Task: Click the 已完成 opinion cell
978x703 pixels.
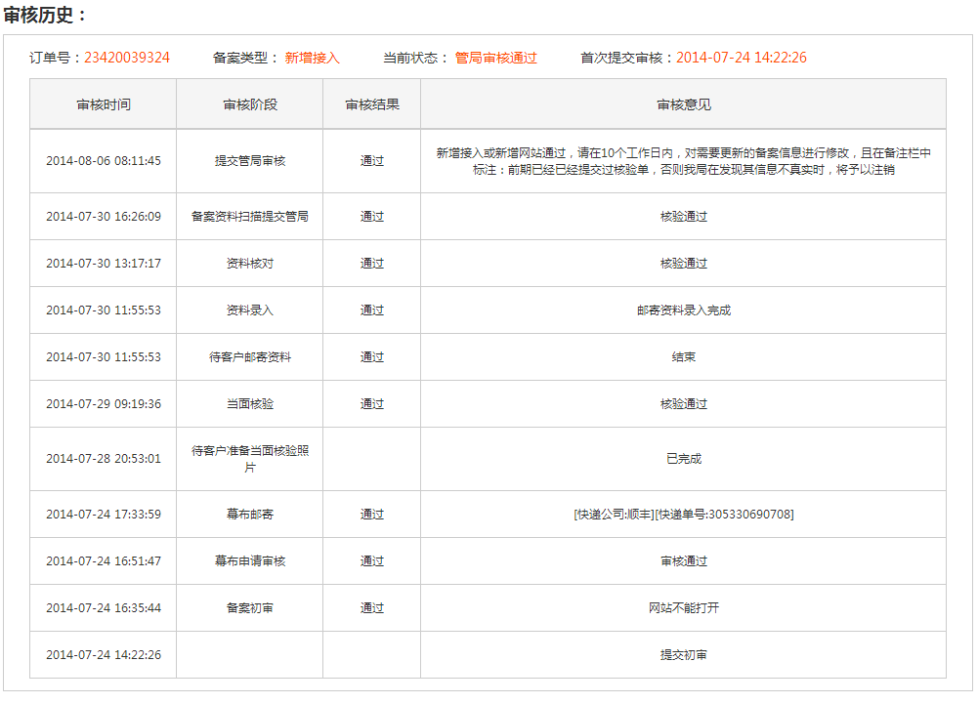Action: [x=684, y=459]
